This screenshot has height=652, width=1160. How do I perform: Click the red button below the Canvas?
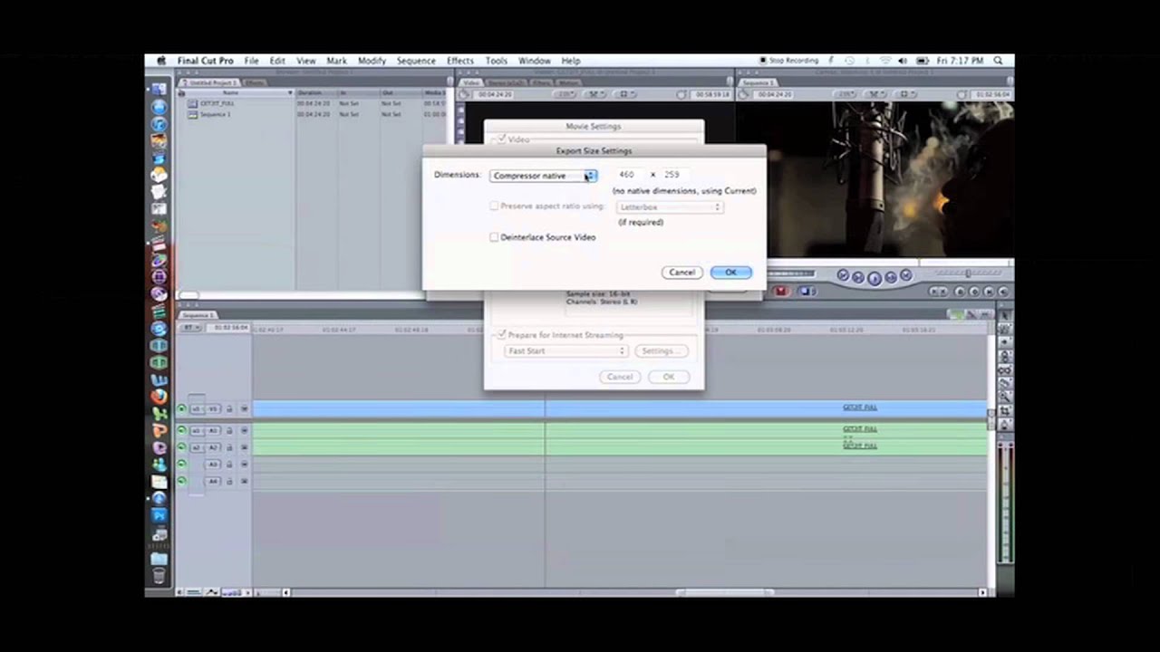click(781, 292)
